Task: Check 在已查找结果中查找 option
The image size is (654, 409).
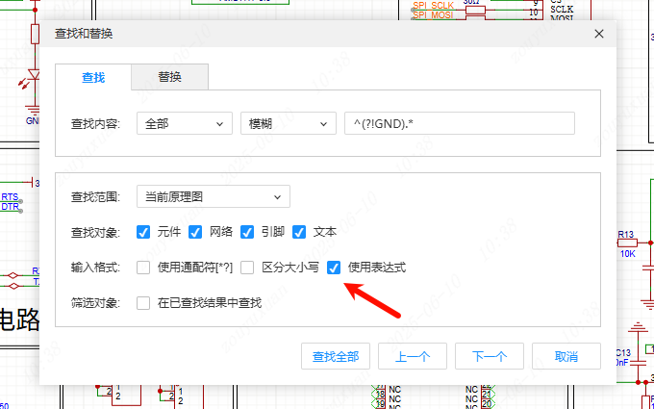Action: coord(144,303)
